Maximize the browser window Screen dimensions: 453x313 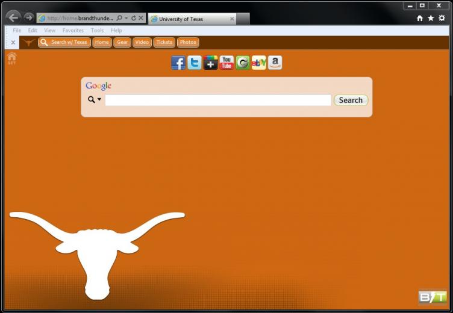coord(422,5)
